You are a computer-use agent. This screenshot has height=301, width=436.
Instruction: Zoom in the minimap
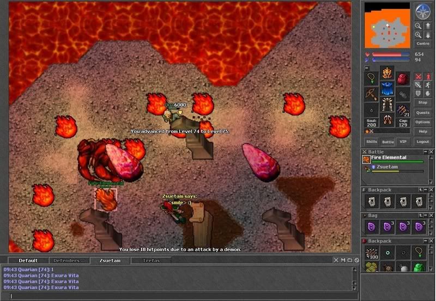418,35
